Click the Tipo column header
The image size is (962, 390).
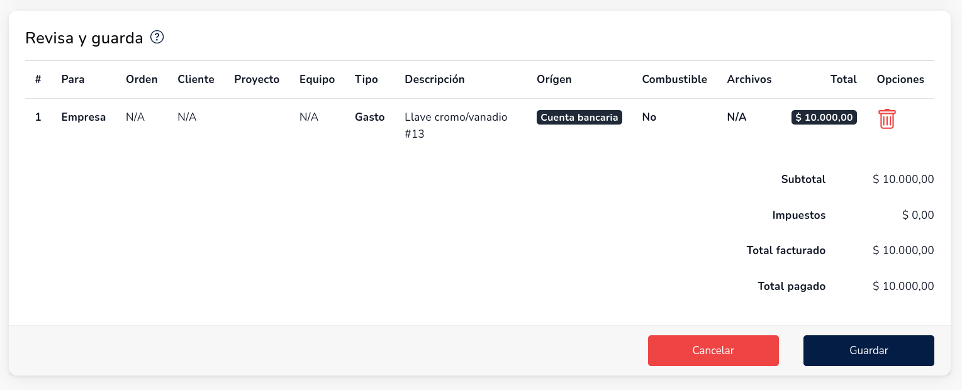click(366, 79)
